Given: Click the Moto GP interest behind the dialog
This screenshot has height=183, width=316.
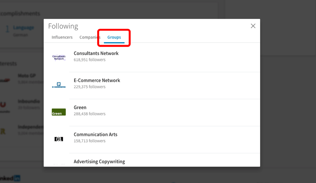Looking at the screenshot, I should point(26,76).
